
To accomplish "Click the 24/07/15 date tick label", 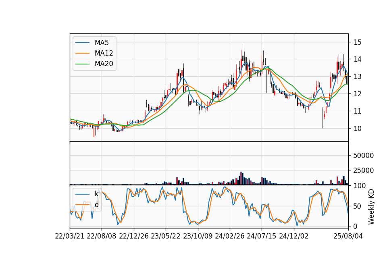I will pyautogui.click(x=262, y=236).
